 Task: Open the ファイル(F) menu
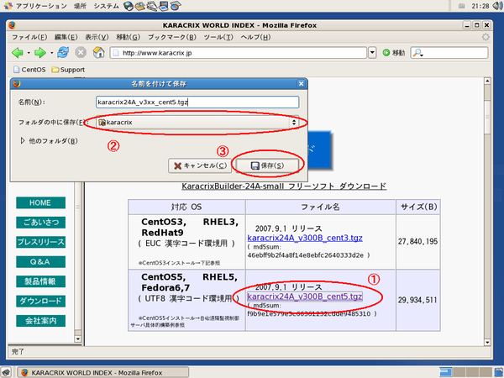click(29, 37)
